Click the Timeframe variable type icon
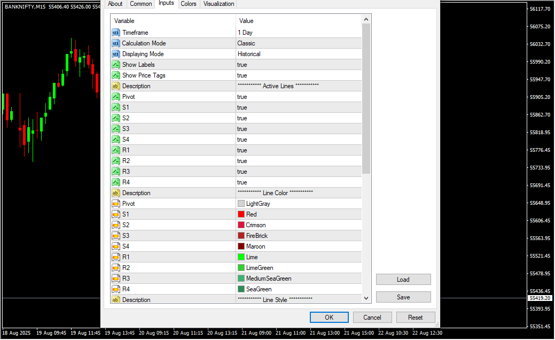 (115, 33)
